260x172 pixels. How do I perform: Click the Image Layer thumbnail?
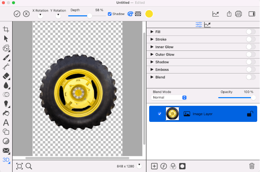tap(173, 114)
